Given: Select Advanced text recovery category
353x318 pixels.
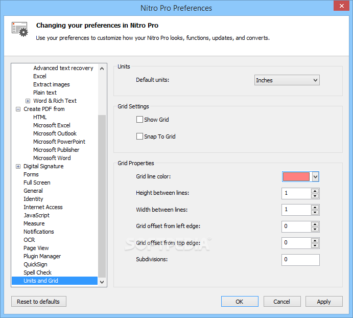Looking at the screenshot, I should tap(63, 68).
